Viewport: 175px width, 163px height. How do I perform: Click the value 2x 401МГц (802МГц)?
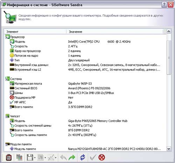pyautogui.click(x=82, y=135)
